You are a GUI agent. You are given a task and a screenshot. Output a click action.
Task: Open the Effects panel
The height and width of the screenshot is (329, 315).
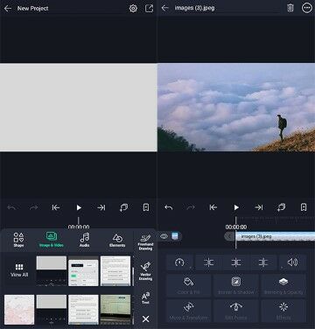(x=283, y=311)
